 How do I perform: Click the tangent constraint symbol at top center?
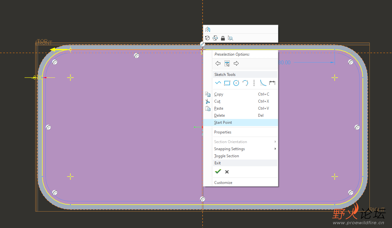pos(202,44)
